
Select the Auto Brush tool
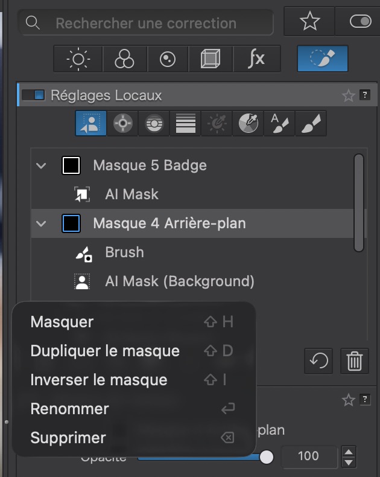[x=279, y=124]
